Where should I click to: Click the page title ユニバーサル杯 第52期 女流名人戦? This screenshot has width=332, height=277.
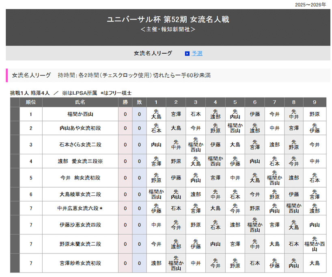(168, 19)
